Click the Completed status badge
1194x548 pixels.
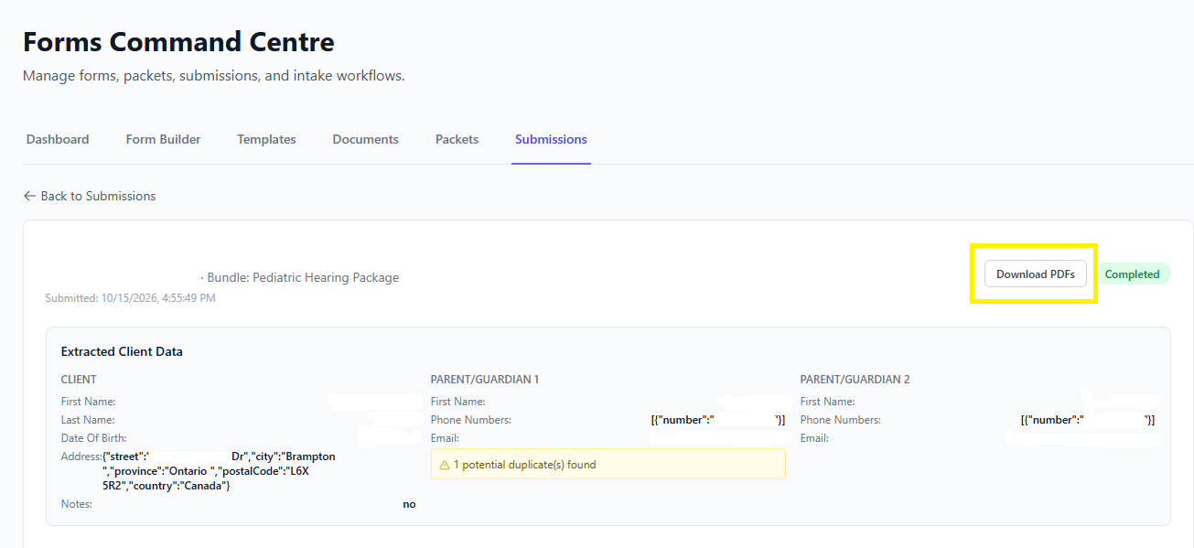click(1132, 274)
